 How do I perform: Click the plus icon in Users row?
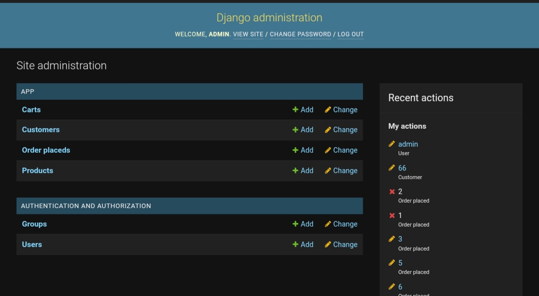[x=295, y=245]
